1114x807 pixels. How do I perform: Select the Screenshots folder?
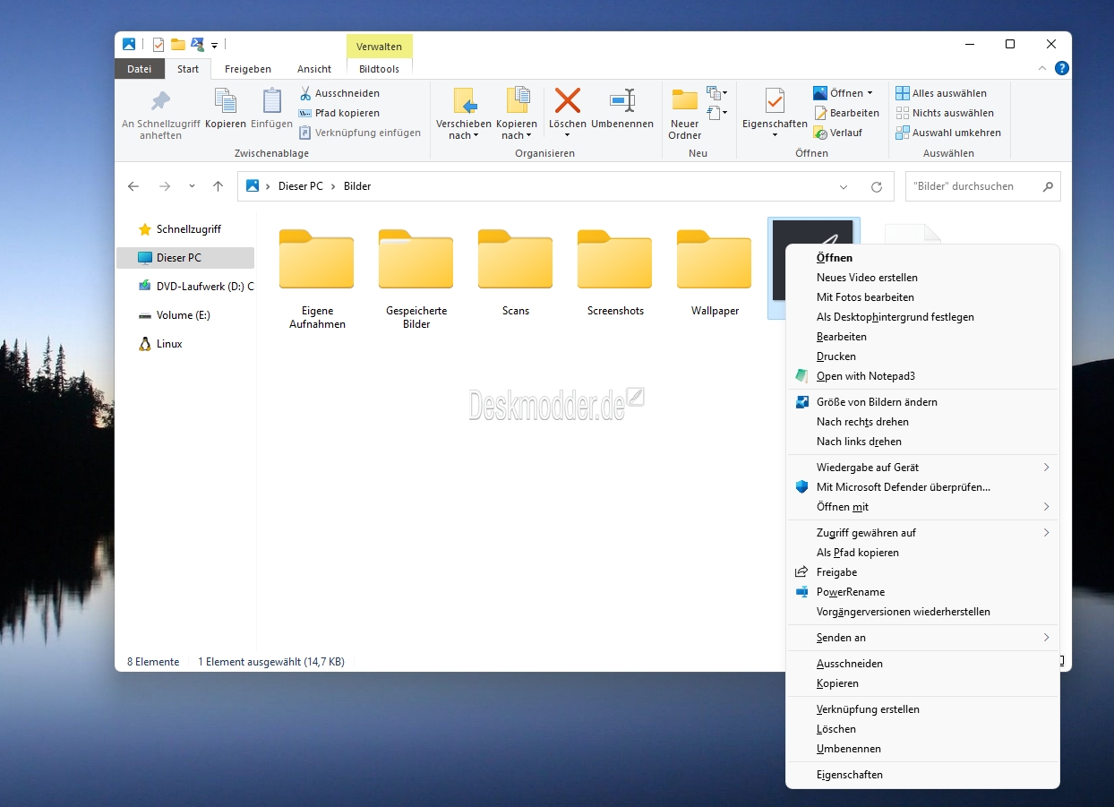click(x=615, y=273)
